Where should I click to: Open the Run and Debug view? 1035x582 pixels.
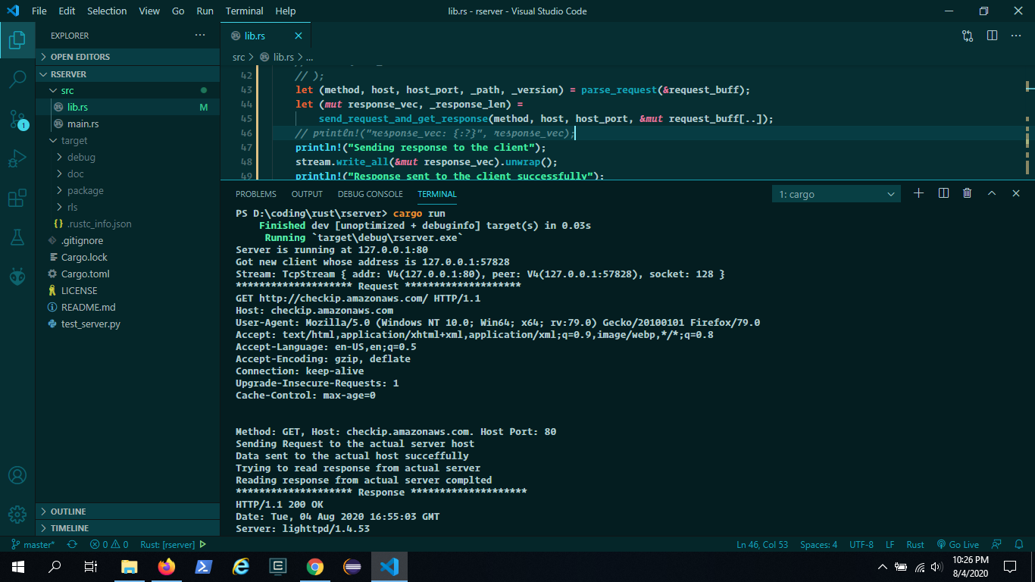click(x=17, y=159)
